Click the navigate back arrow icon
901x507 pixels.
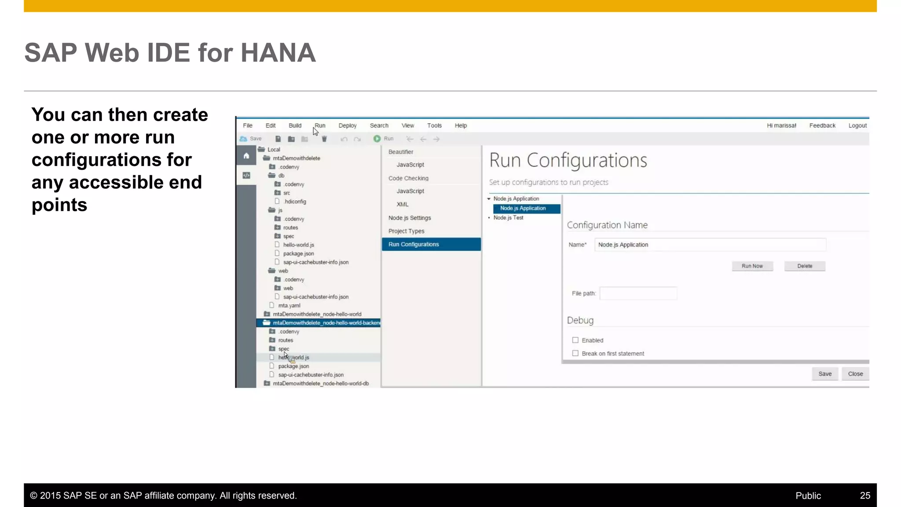tap(423, 139)
